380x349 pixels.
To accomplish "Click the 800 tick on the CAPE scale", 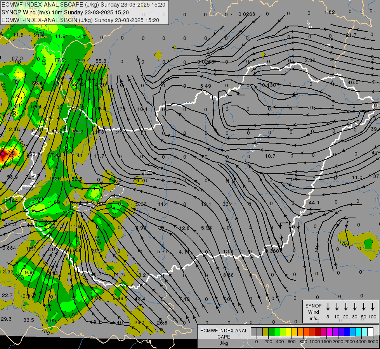I will (x=303, y=342).
